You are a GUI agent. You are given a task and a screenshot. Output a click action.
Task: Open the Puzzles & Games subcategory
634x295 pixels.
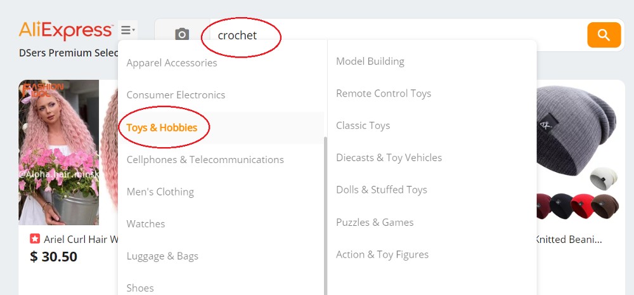coord(375,222)
